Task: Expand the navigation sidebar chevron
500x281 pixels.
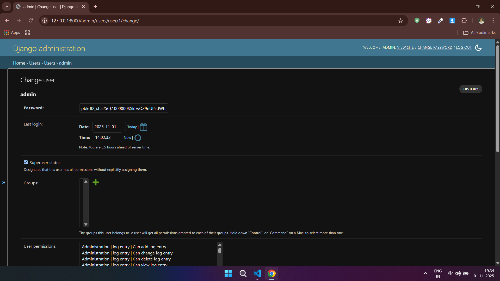Action: point(4,183)
